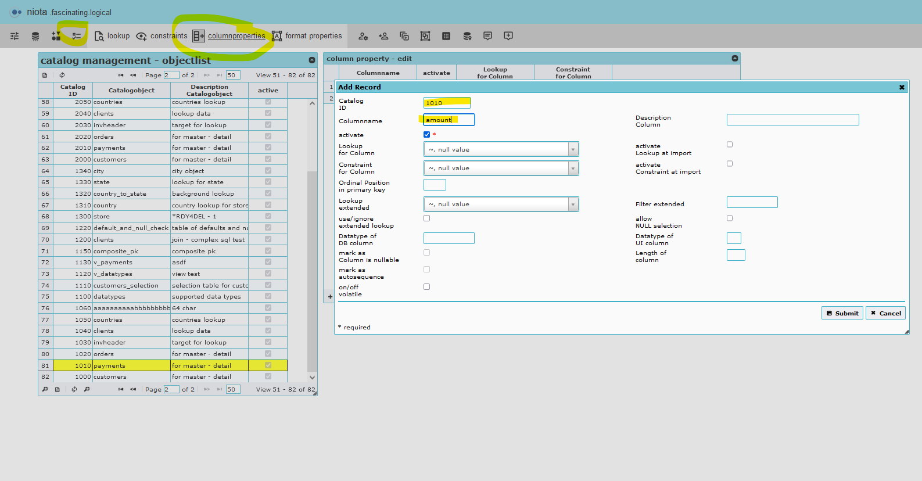The image size is (922, 481).
Task: Go to first page in objectlist pager
Action: point(121,75)
